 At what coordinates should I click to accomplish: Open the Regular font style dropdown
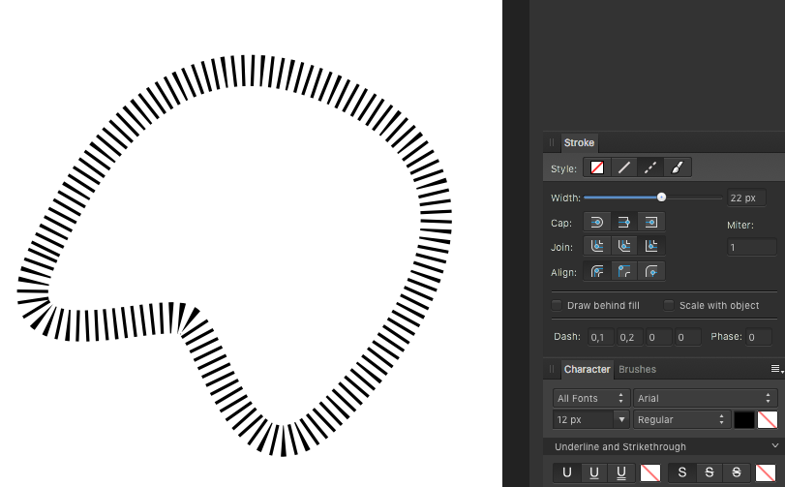(680, 419)
